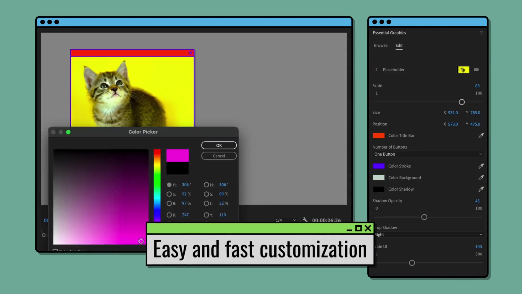Viewport: 522px width, 294px height.
Task: Expand the Placeholder layer expander arrow
Action: point(377,69)
